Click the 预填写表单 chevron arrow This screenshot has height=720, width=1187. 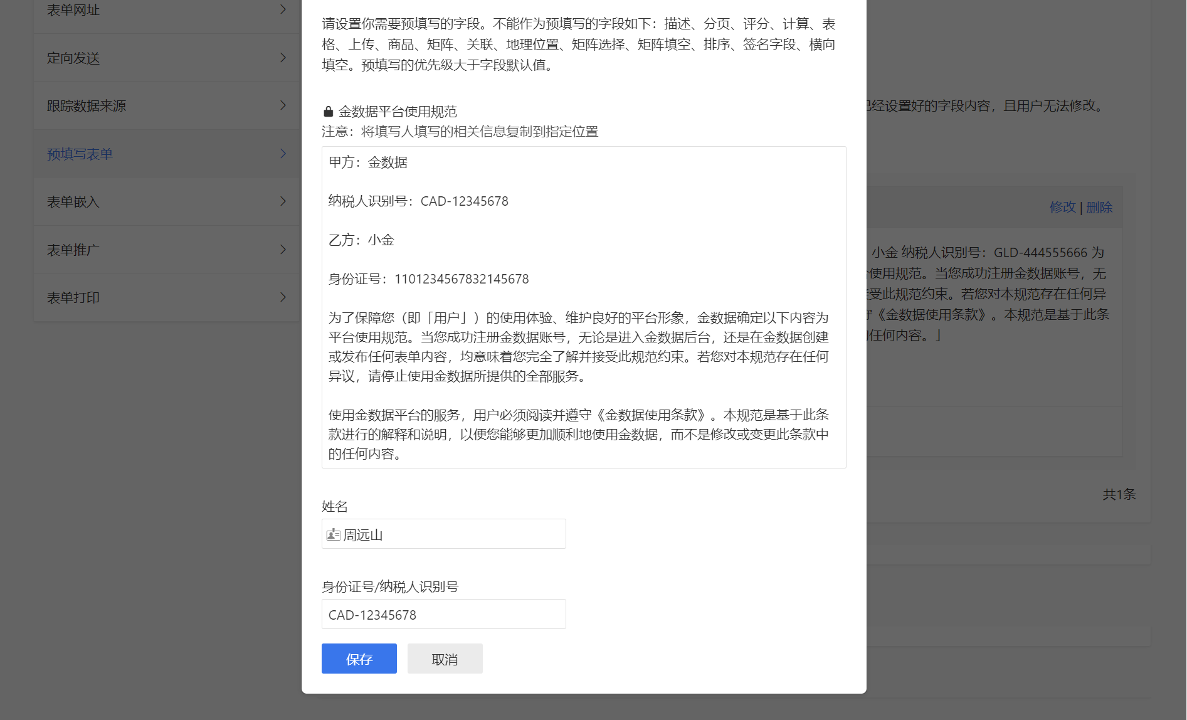click(283, 154)
